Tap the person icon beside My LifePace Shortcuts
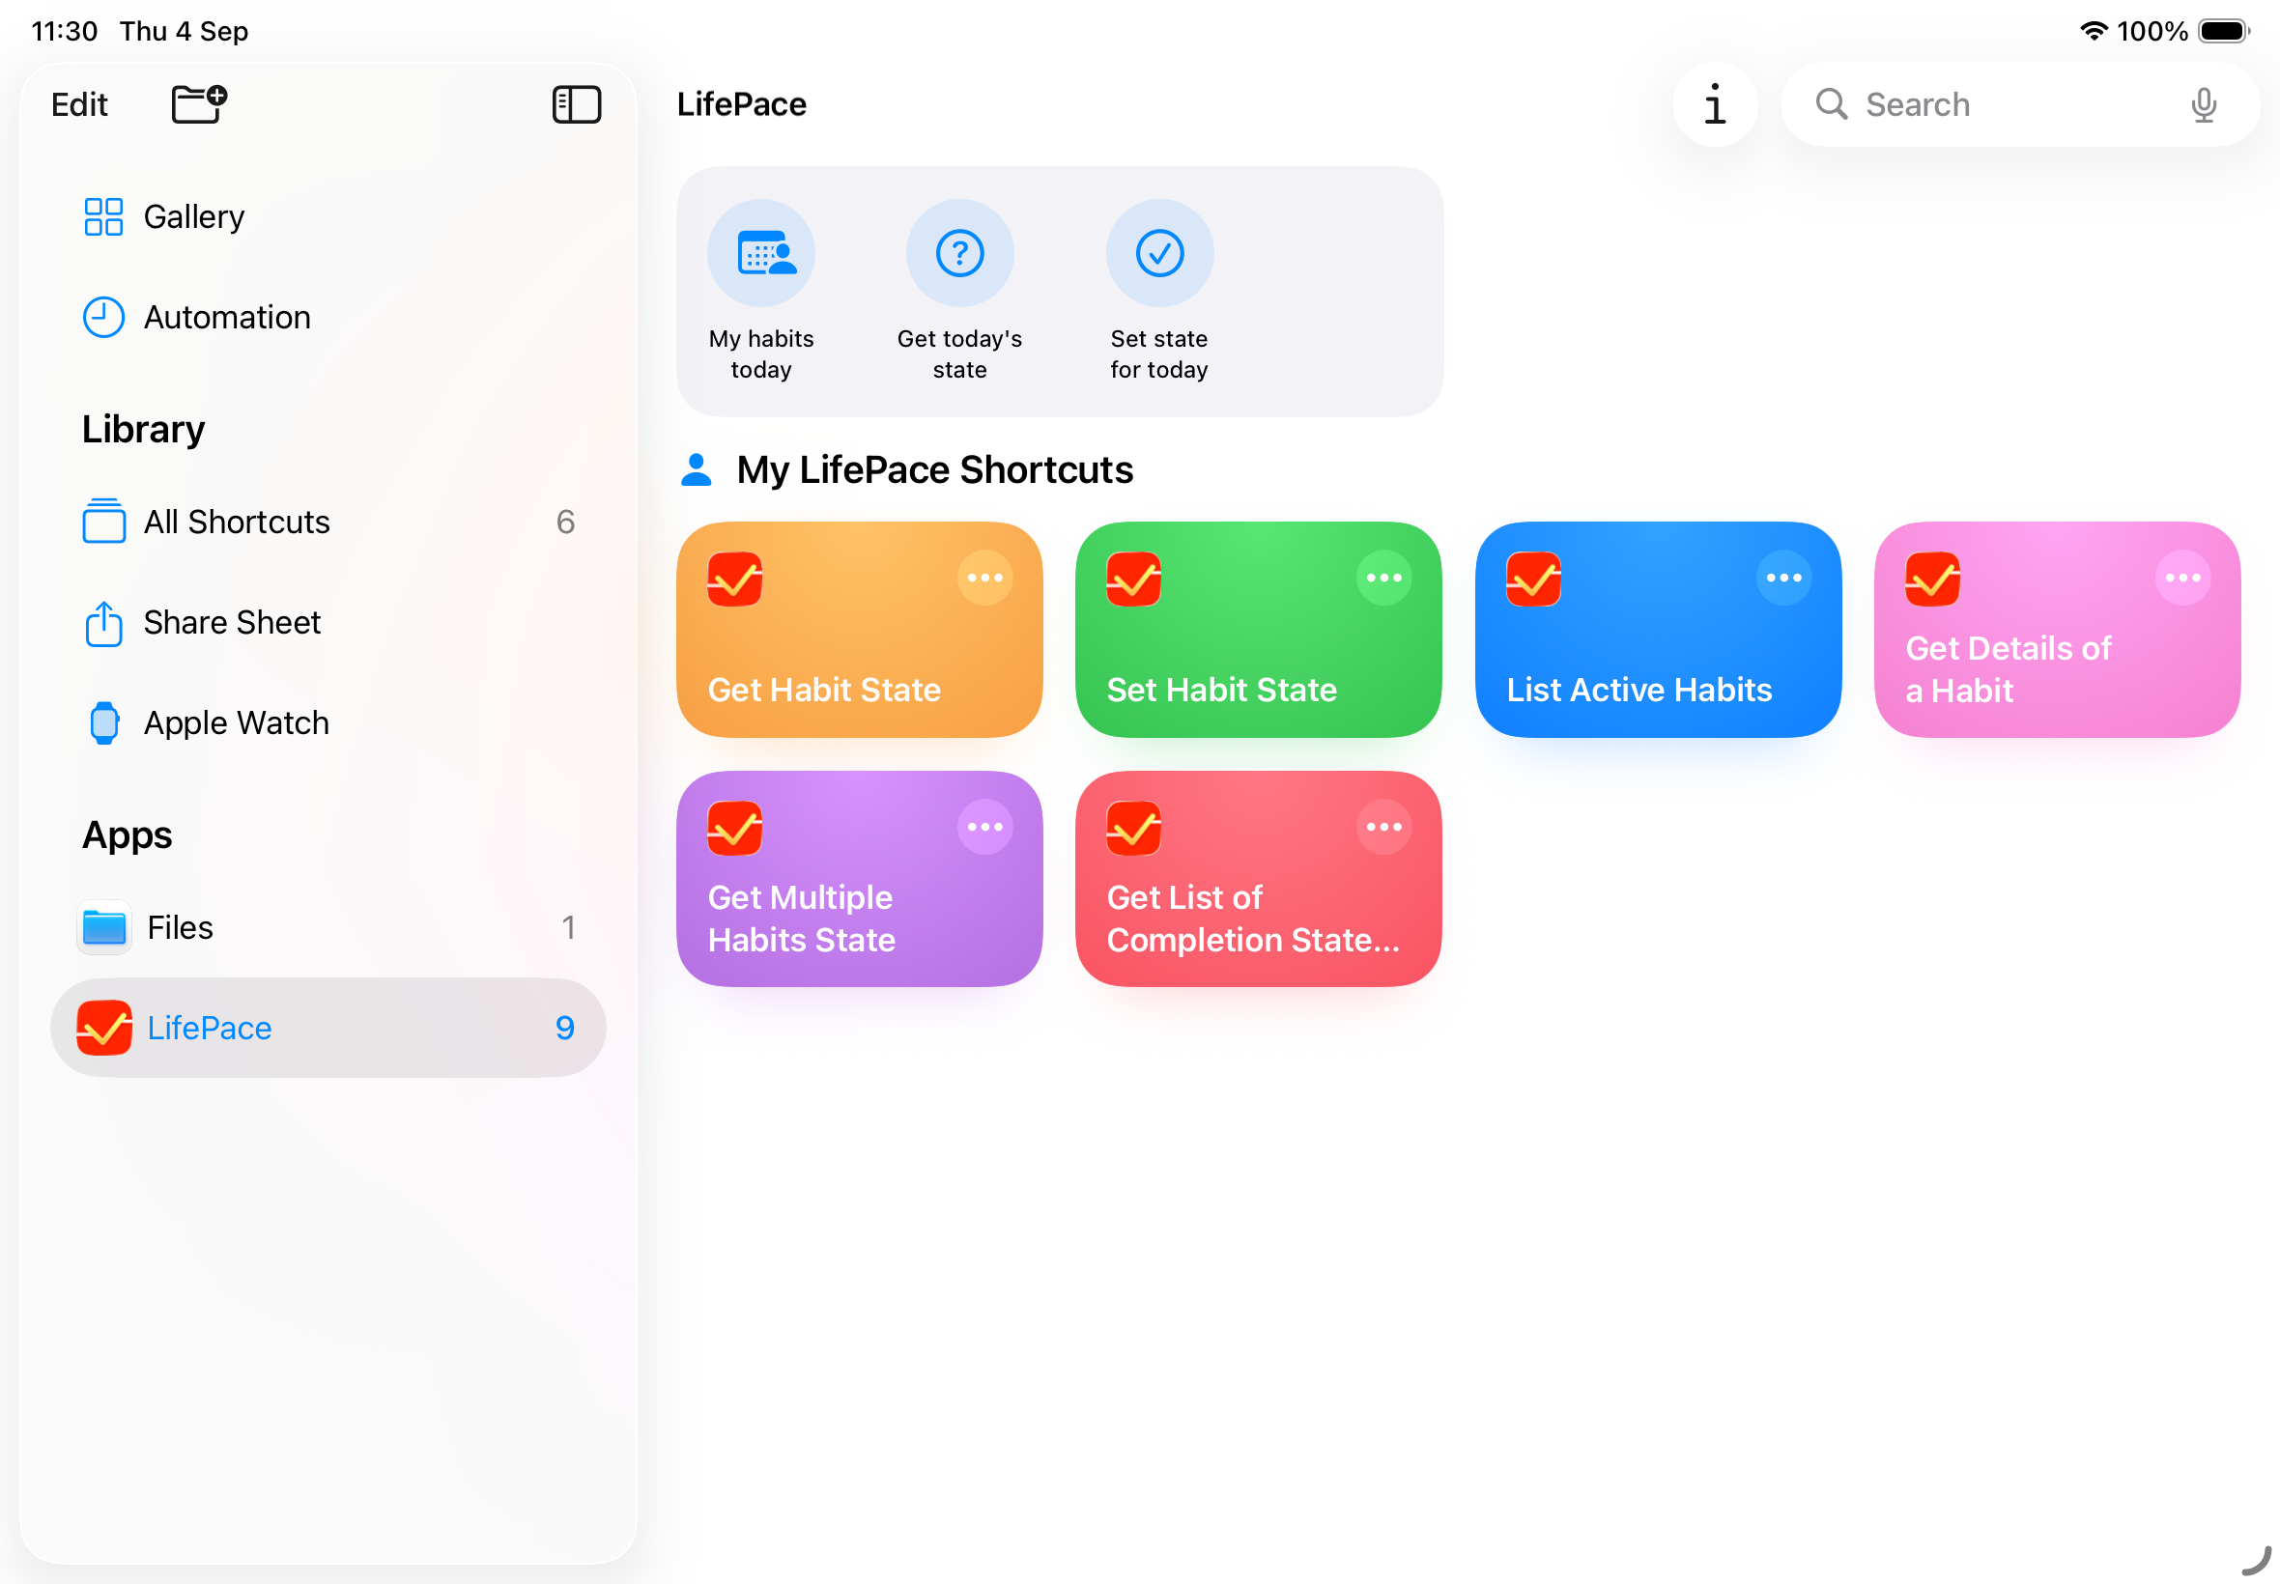Viewport: 2280px width, 1584px height. pyautogui.click(x=697, y=469)
